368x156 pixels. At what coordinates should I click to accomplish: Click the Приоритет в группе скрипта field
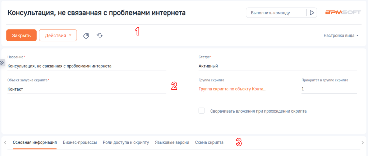[x=329, y=89]
